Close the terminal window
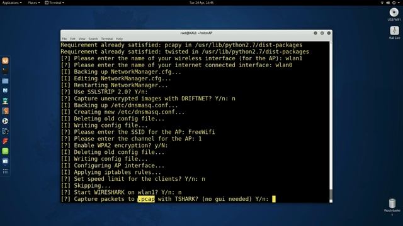The width and height of the screenshot is (403, 226). point(329,33)
